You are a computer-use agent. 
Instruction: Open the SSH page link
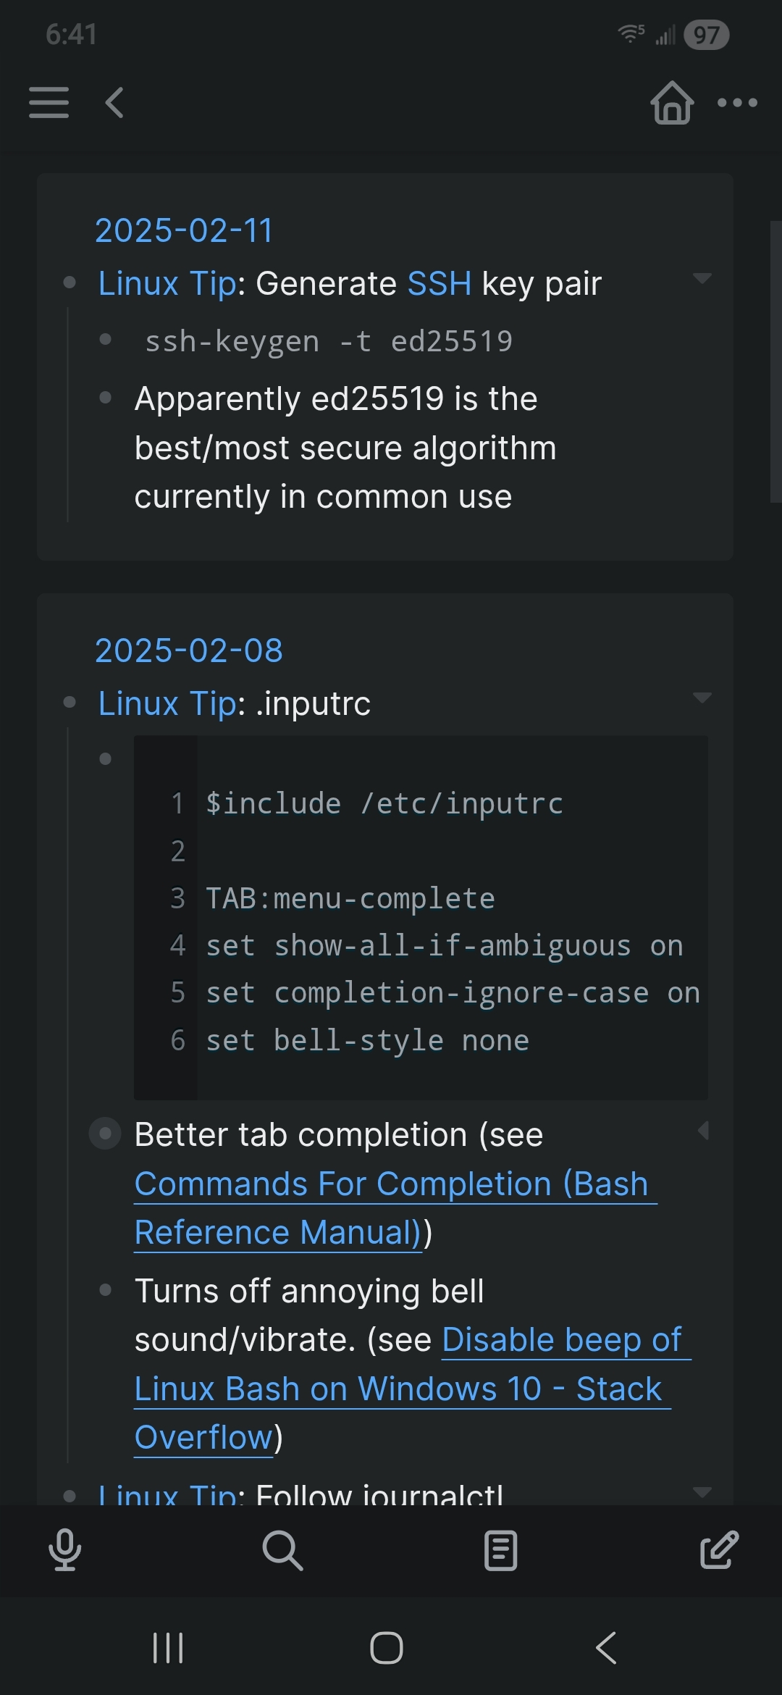point(440,283)
